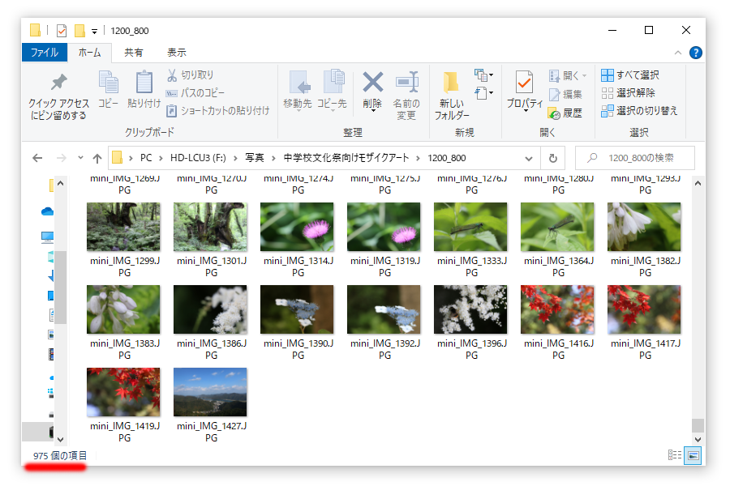The width and height of the screenshot is (730, 486).
Task: Open the Easy access dropdown icon
Action: [483, 93]
